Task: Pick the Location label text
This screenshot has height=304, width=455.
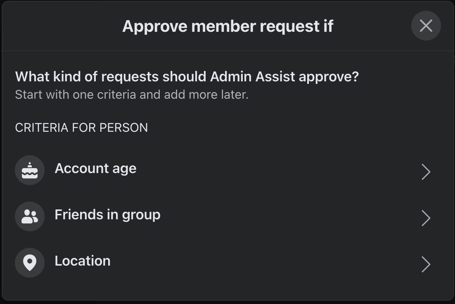Action: click(x=83, y=261)
